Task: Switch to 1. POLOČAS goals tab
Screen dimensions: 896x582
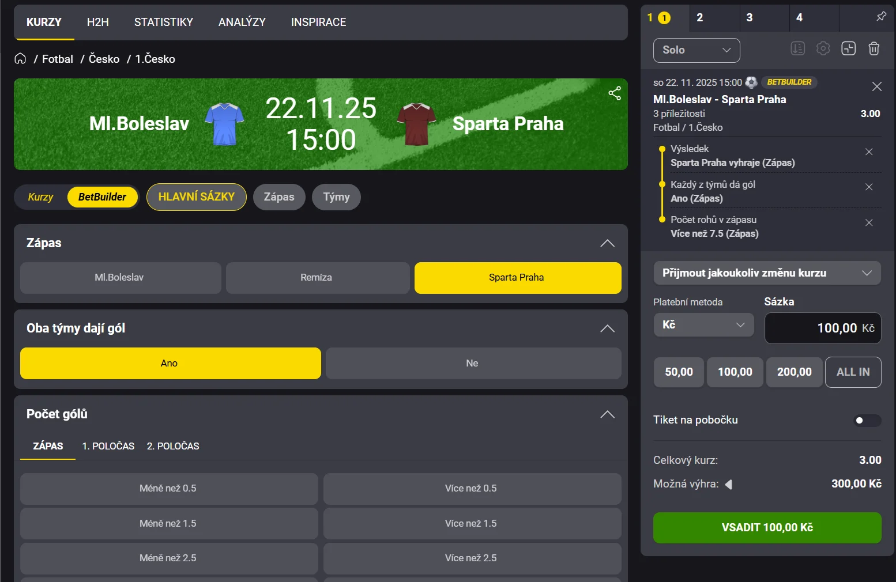Action: pos(108,446)
